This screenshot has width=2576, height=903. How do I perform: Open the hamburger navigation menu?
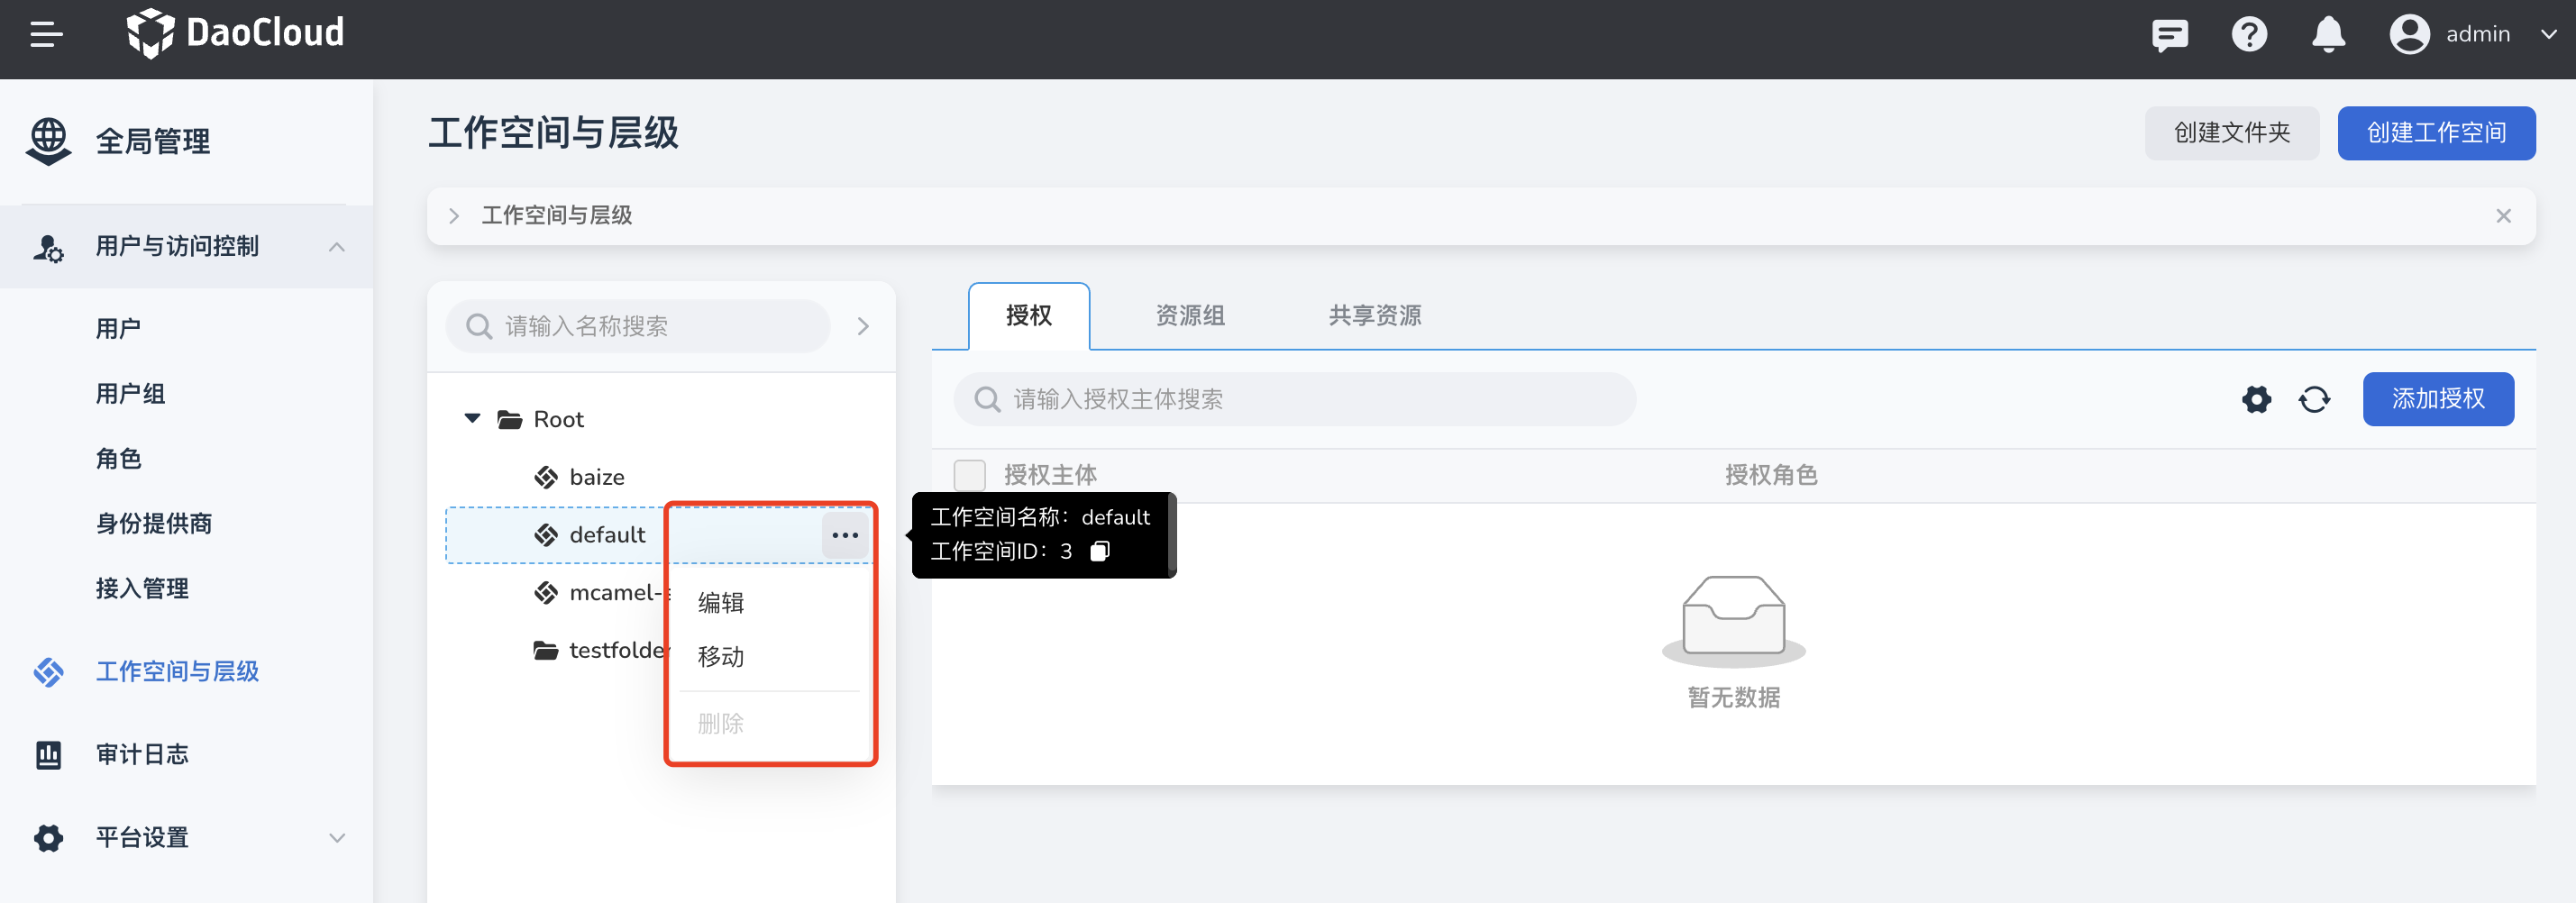coord(46,34)
